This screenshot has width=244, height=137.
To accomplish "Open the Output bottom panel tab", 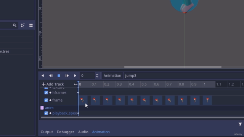I will click(x=47, y=132).
